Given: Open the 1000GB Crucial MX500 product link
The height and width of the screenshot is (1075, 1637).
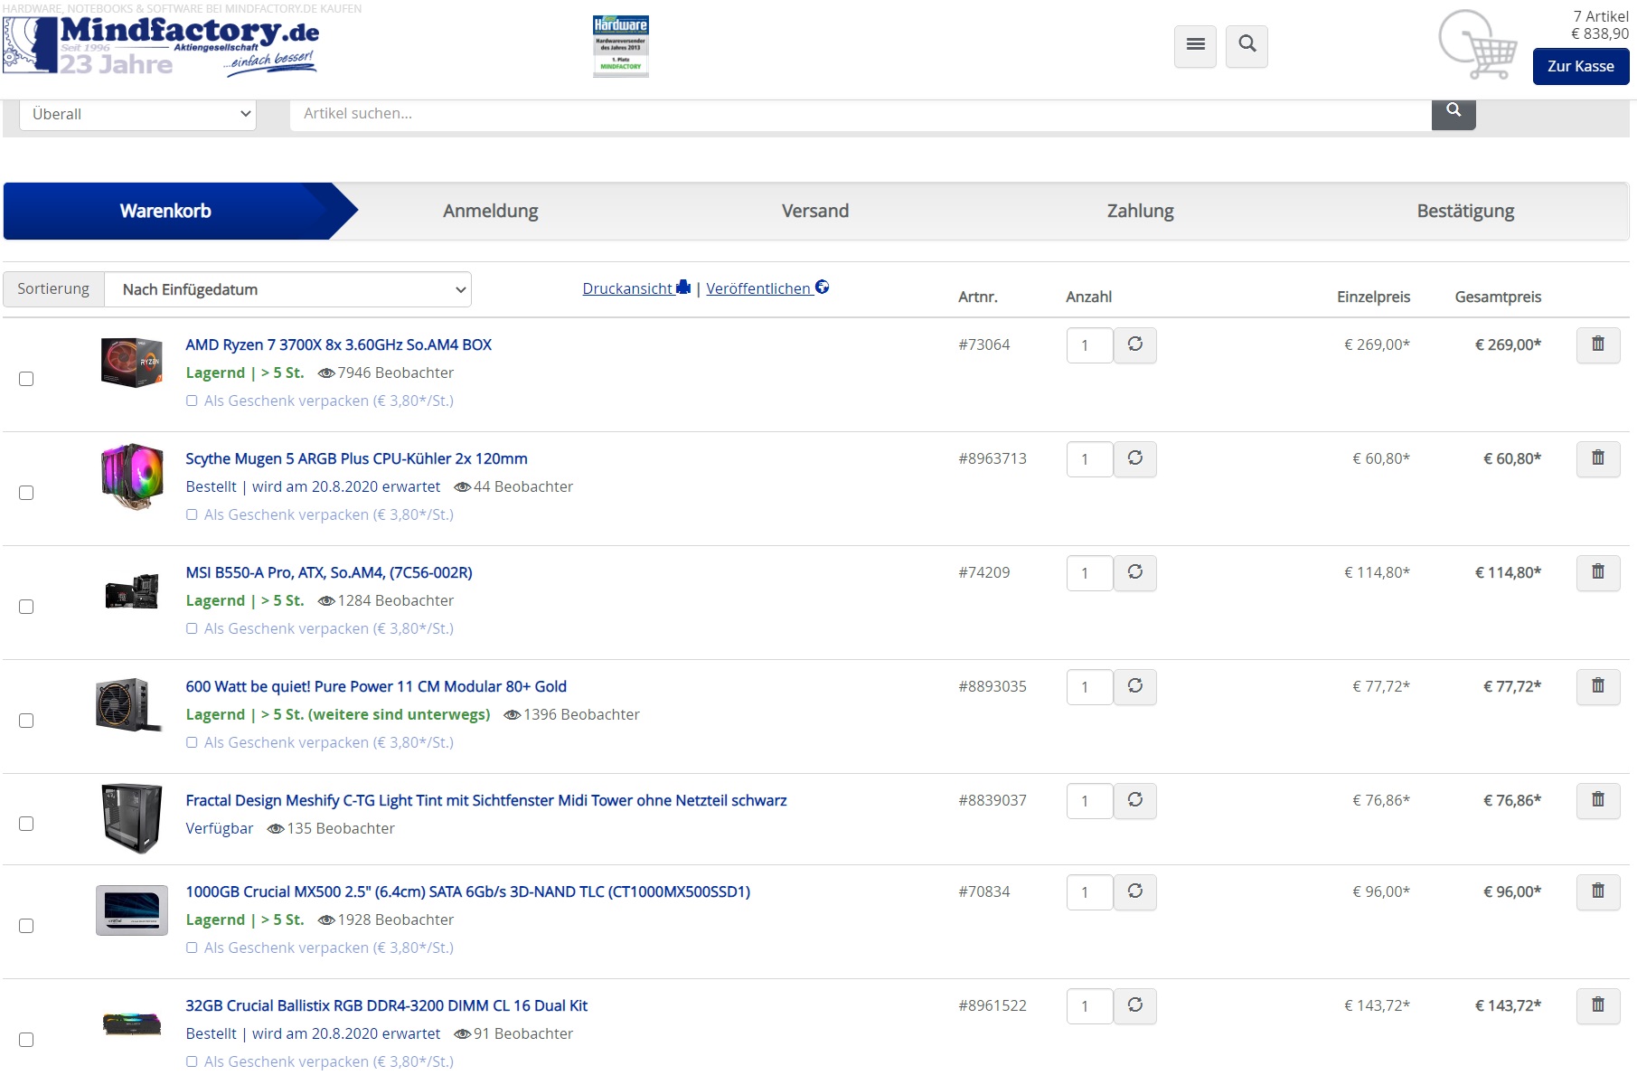Looking at the screenshot, I should (x=468, y=891).
